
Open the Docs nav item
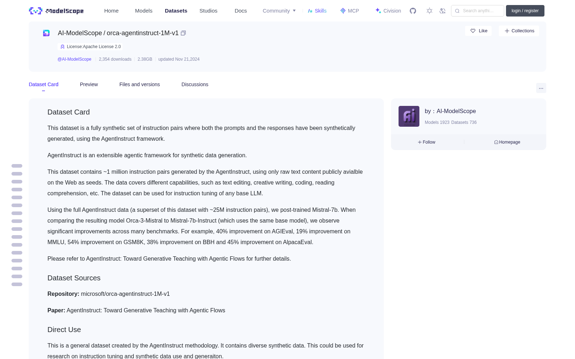click(241, 11)
